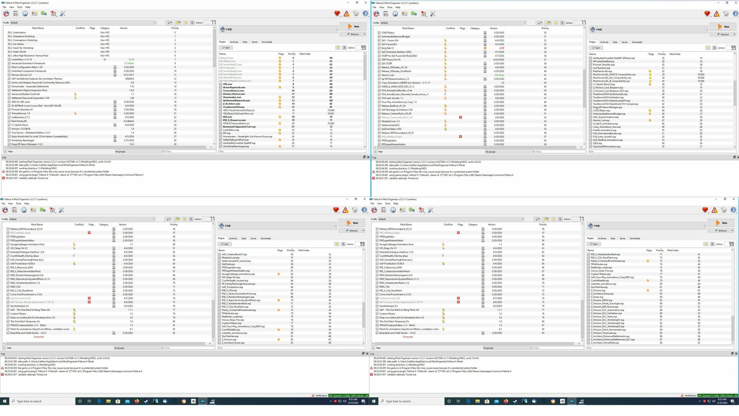The height and width of the screenshot is (416, 739).
Task: Switch to Archives tab in top-left window
Action: (x=234, y=42)
